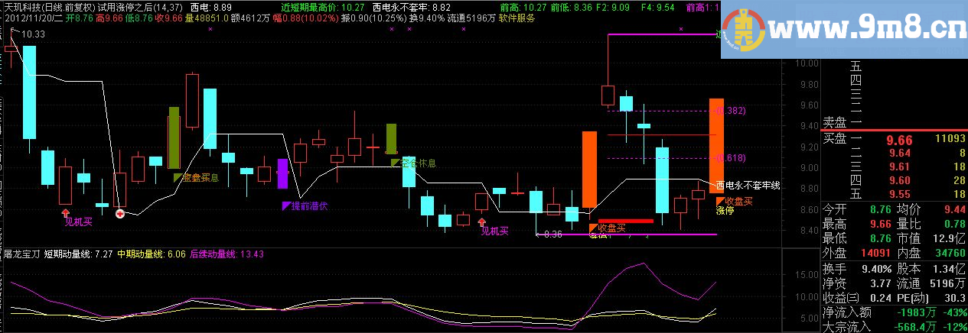
Task: Click the 股本 value 1.34亿
Action: tap(950, 269)
